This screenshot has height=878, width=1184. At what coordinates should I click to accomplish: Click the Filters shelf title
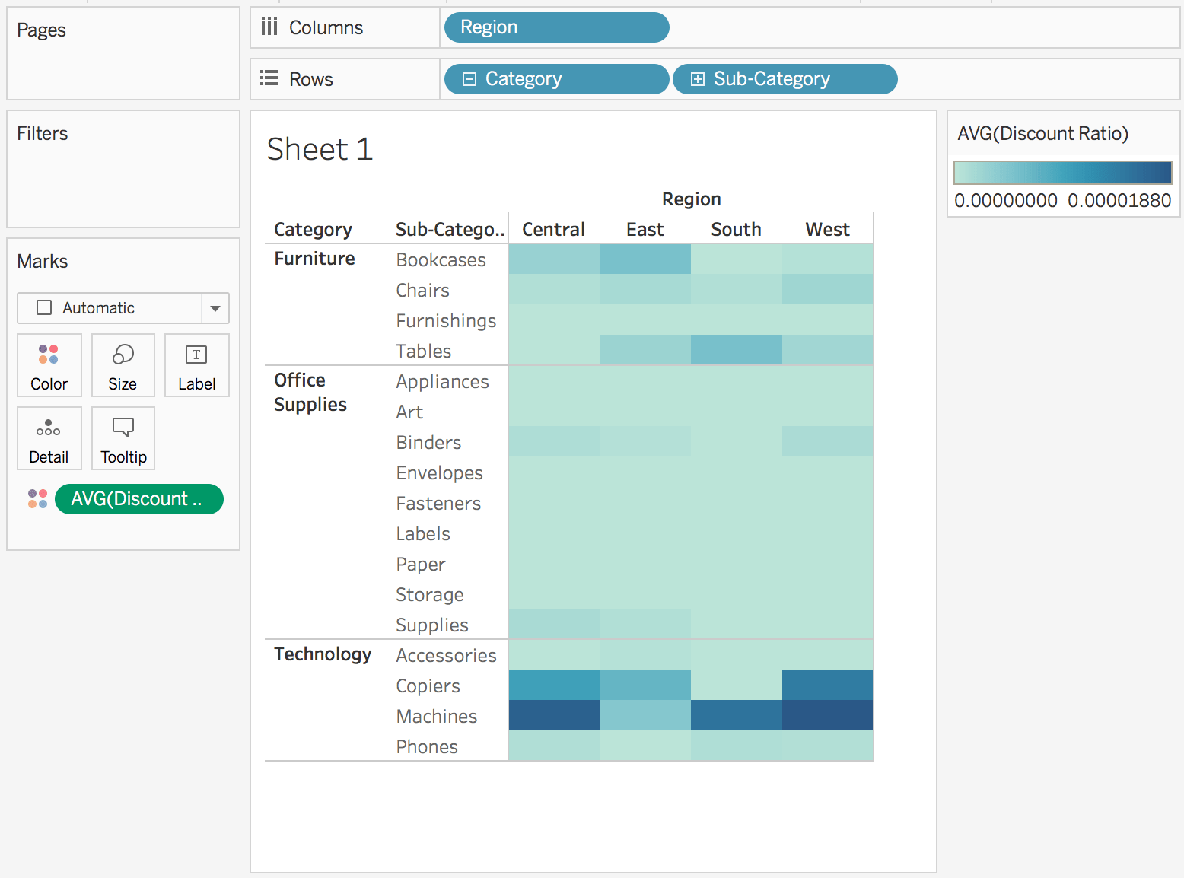tap(43, 133)
